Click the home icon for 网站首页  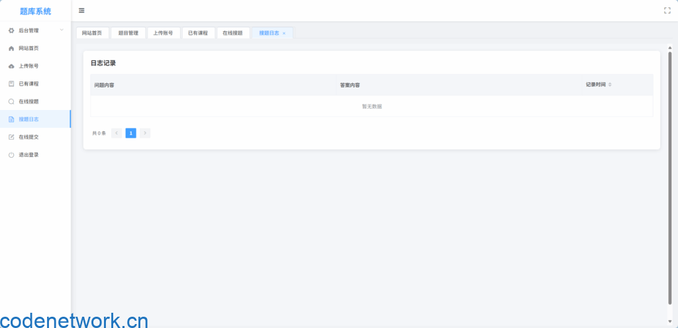click(x=11, y=48)
